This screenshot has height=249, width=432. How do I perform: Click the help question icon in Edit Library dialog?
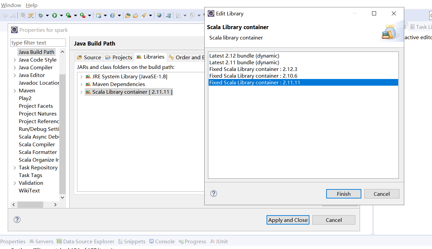pyautogui.click(x=214, y=193)
